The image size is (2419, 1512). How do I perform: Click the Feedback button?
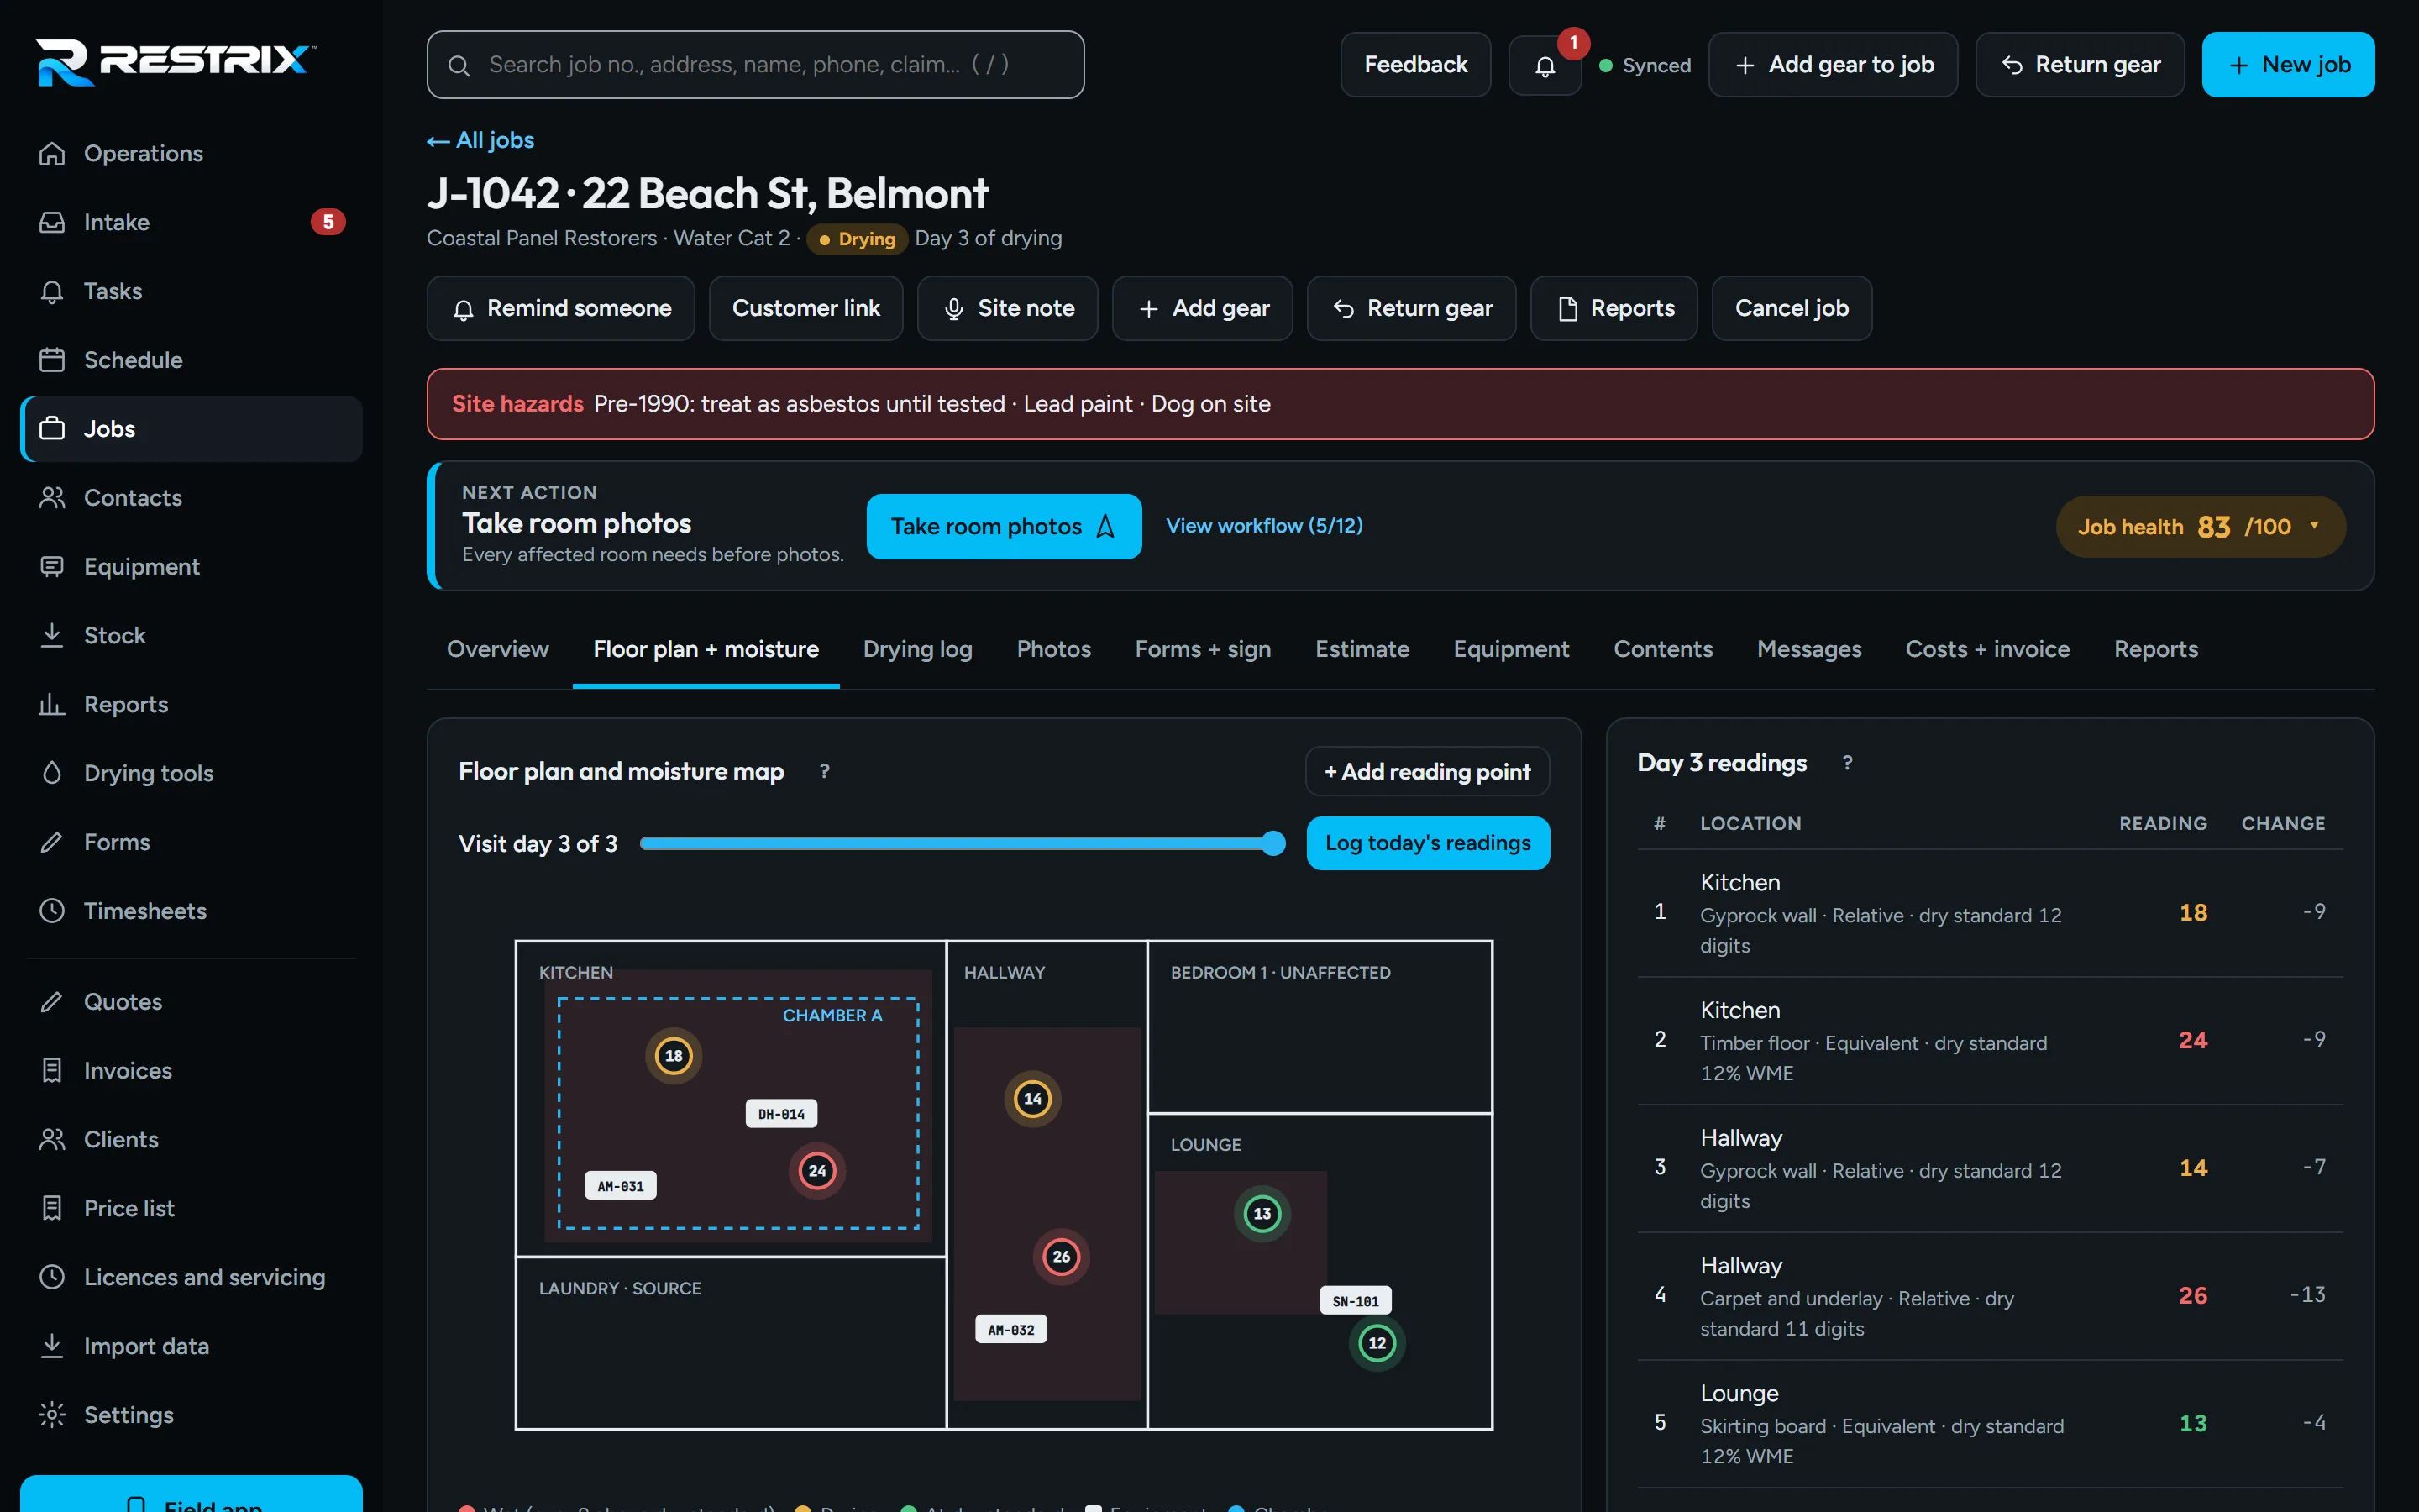[x=1415, y=65]
